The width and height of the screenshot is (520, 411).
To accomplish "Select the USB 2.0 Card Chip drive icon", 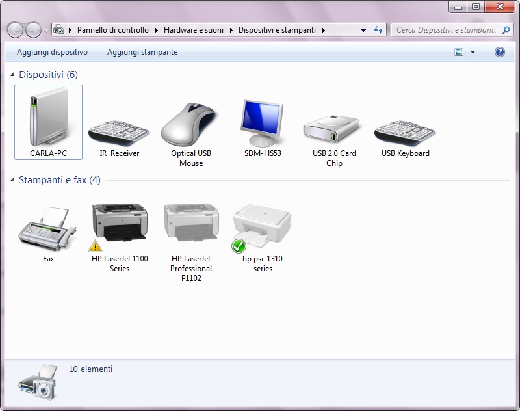I will (331, 128).
